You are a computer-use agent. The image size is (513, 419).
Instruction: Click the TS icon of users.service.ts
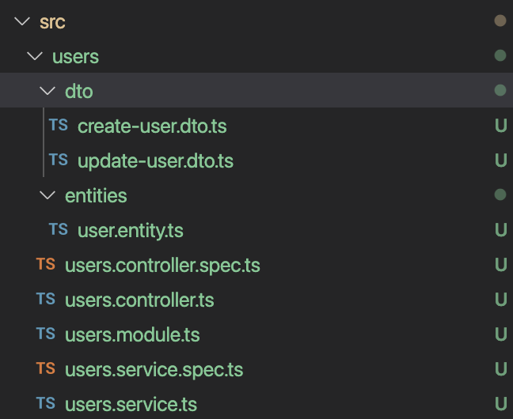[46, 403]
